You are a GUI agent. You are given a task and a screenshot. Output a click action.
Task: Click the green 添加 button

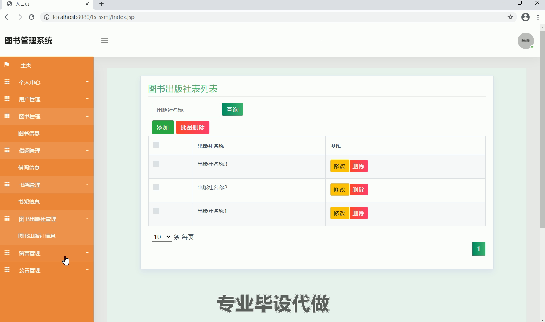pyautogui.click(x=163, y=127)
